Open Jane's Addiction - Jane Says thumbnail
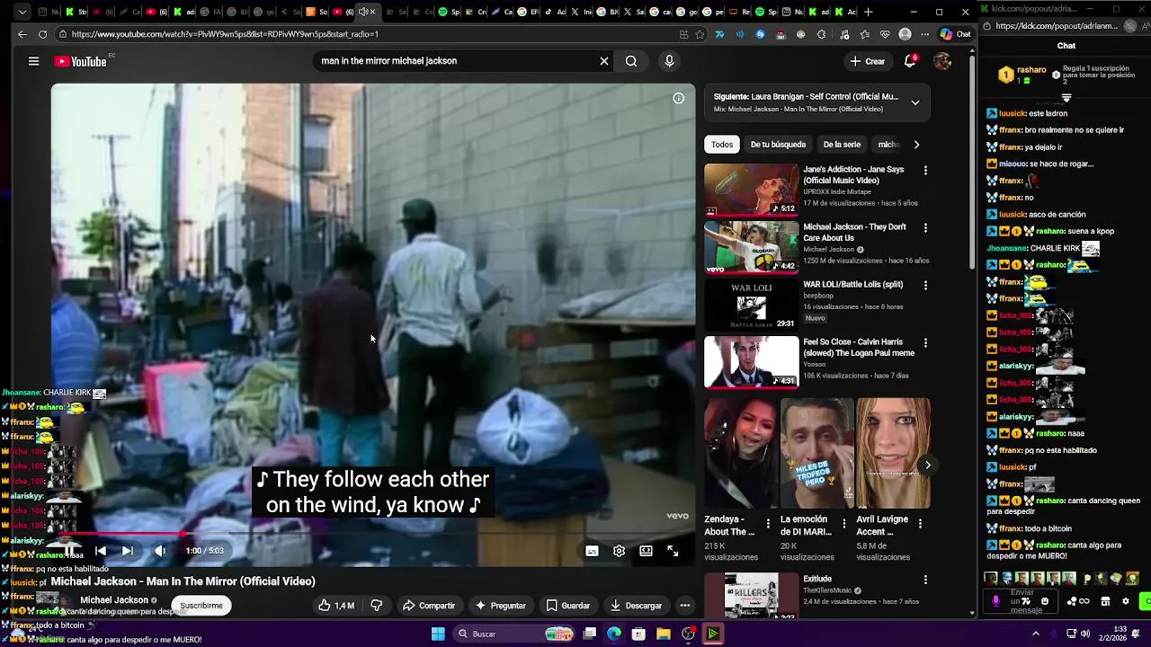The height and width of the screenshot is (647, 1151). (x=752, y=190)
